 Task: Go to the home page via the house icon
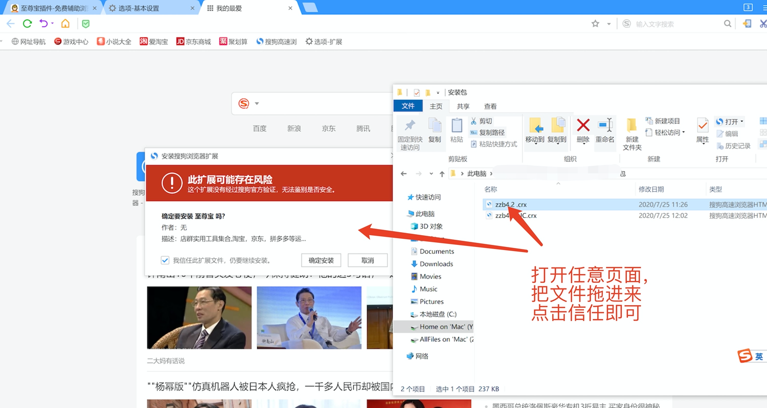[65, 24]
